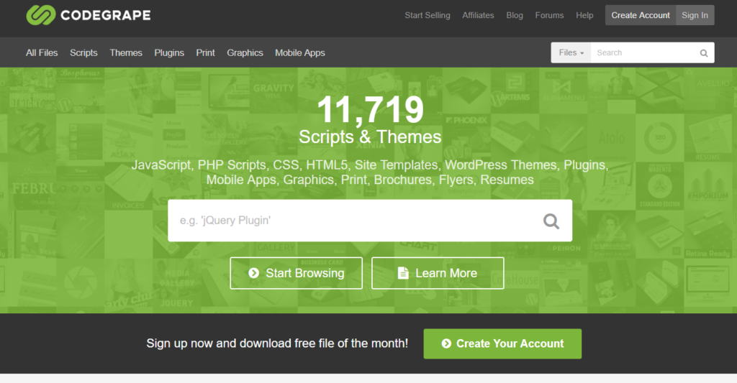
Task: Click the Create Account button
Action: point(640,15)
